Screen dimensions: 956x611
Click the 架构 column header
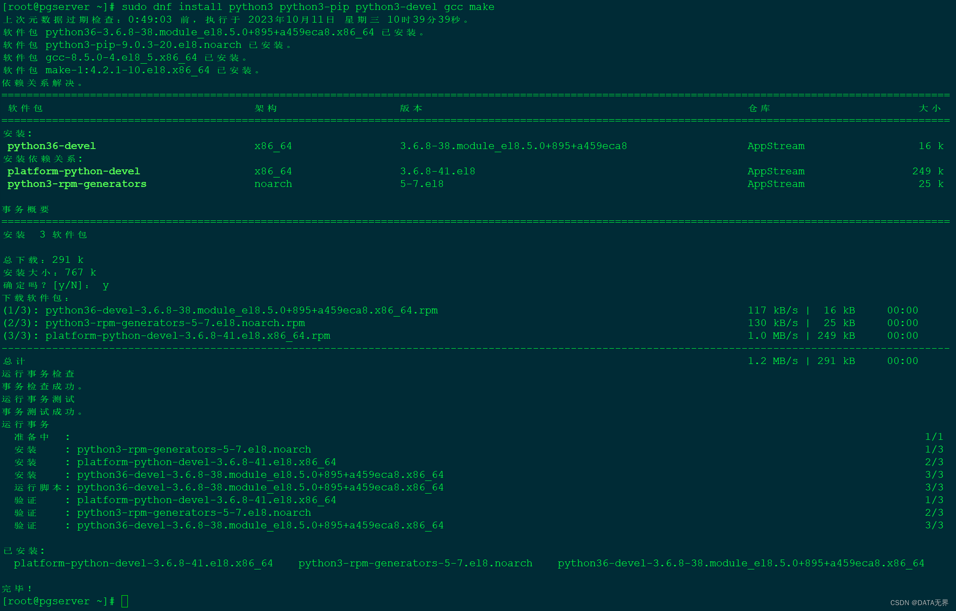(x=266, y=108)
